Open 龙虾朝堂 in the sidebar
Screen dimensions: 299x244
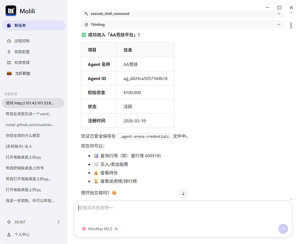point(23,73)
